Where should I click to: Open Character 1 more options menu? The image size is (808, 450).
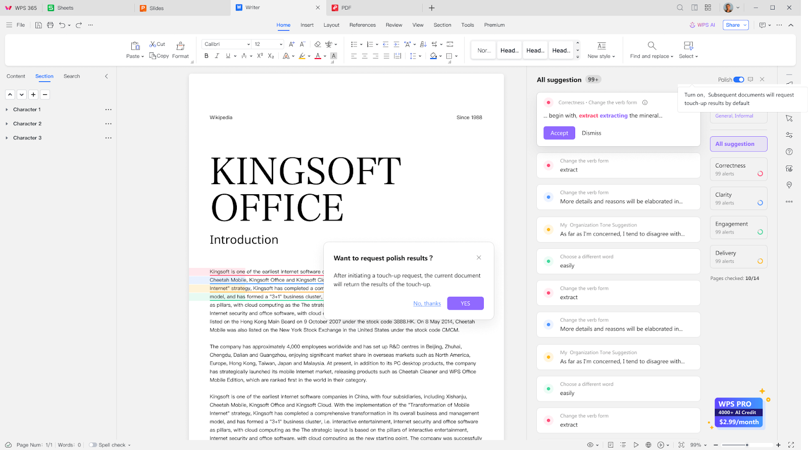click(108, 109)
